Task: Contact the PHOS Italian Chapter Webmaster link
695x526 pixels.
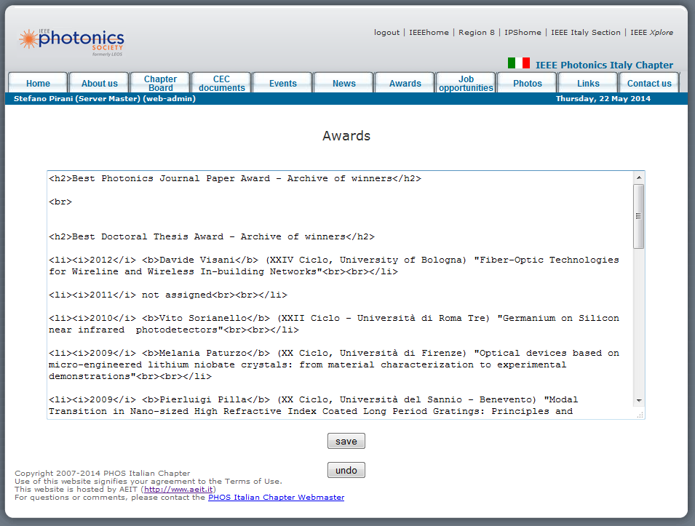Action: (x=276, y=497)
